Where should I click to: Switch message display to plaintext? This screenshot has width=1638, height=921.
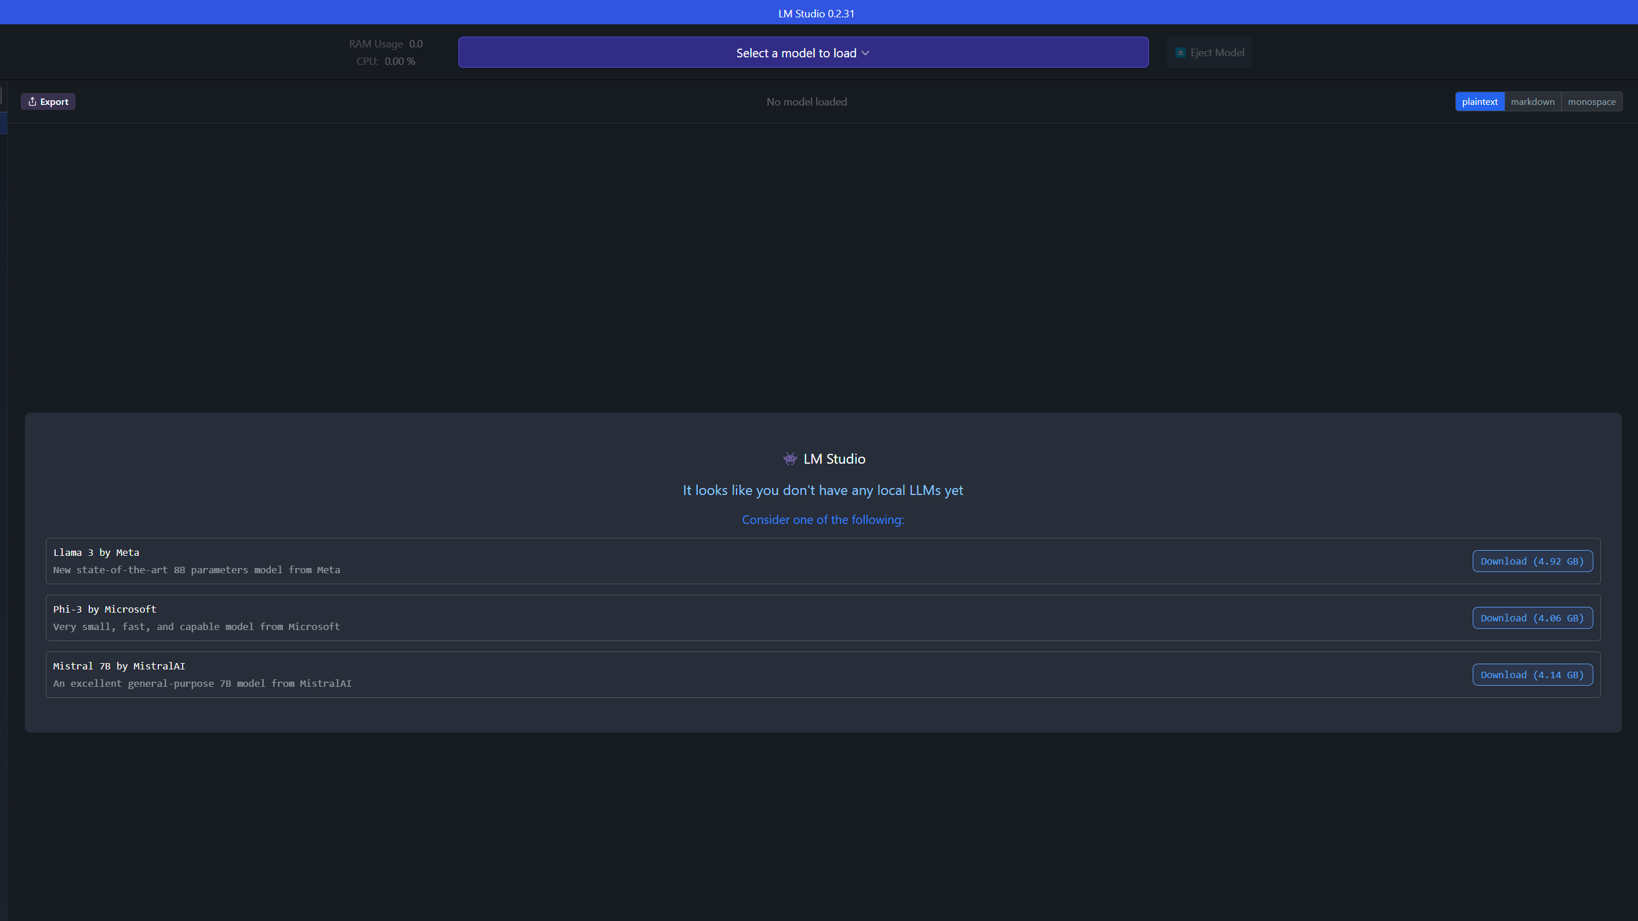coord(1479,101)
